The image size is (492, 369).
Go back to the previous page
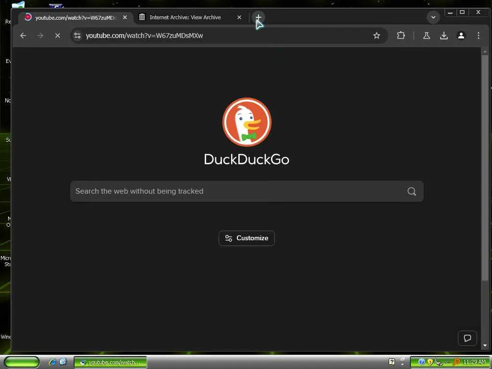23,36
